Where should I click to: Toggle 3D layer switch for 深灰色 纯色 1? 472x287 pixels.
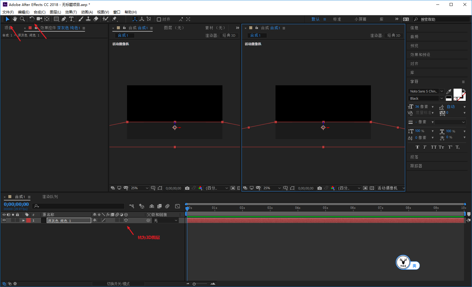tap(126, 220)
